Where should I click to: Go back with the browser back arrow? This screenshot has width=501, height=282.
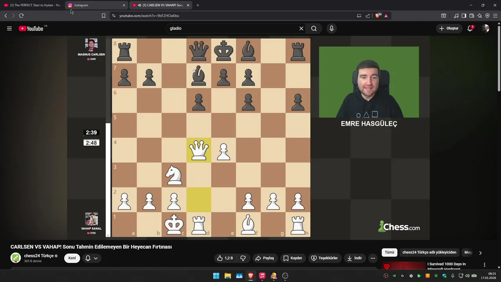(x=6, y=16)
